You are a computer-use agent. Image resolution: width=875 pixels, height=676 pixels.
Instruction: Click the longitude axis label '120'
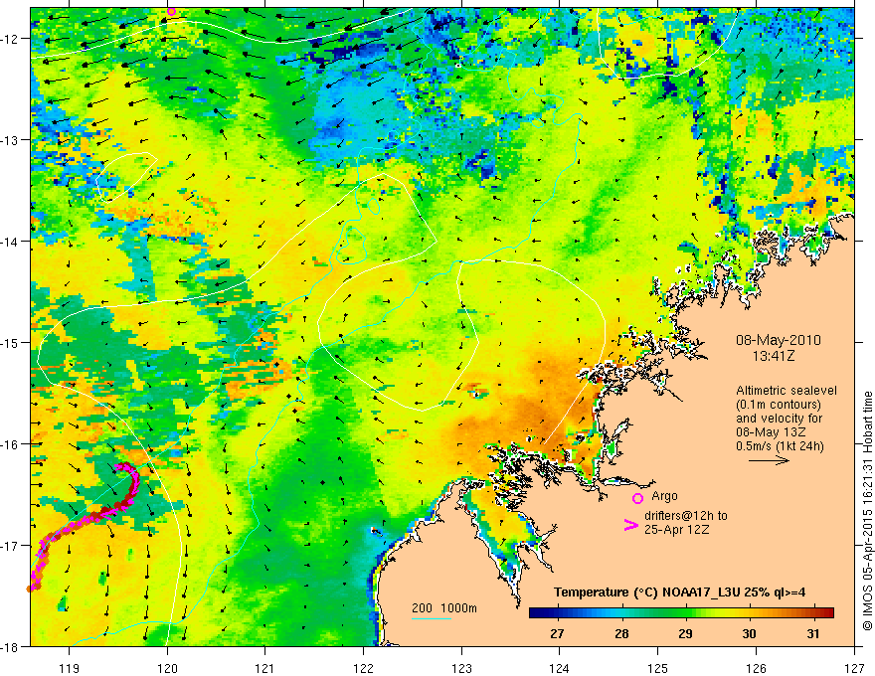[x=167, y=668]
